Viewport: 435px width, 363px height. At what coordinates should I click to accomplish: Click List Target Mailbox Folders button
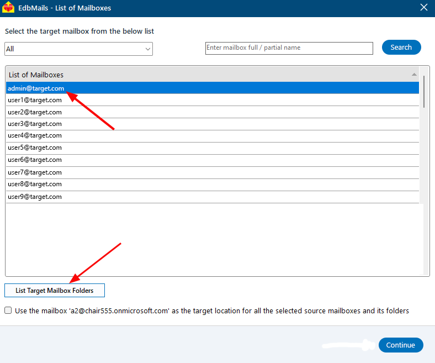click(x=55, y=290)
